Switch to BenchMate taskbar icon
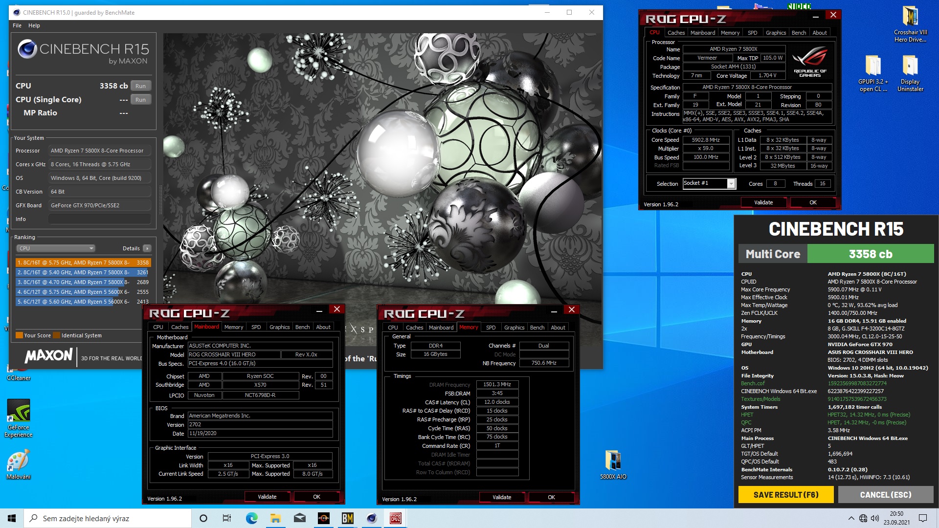939x528 pixels. tap(347, 518)
